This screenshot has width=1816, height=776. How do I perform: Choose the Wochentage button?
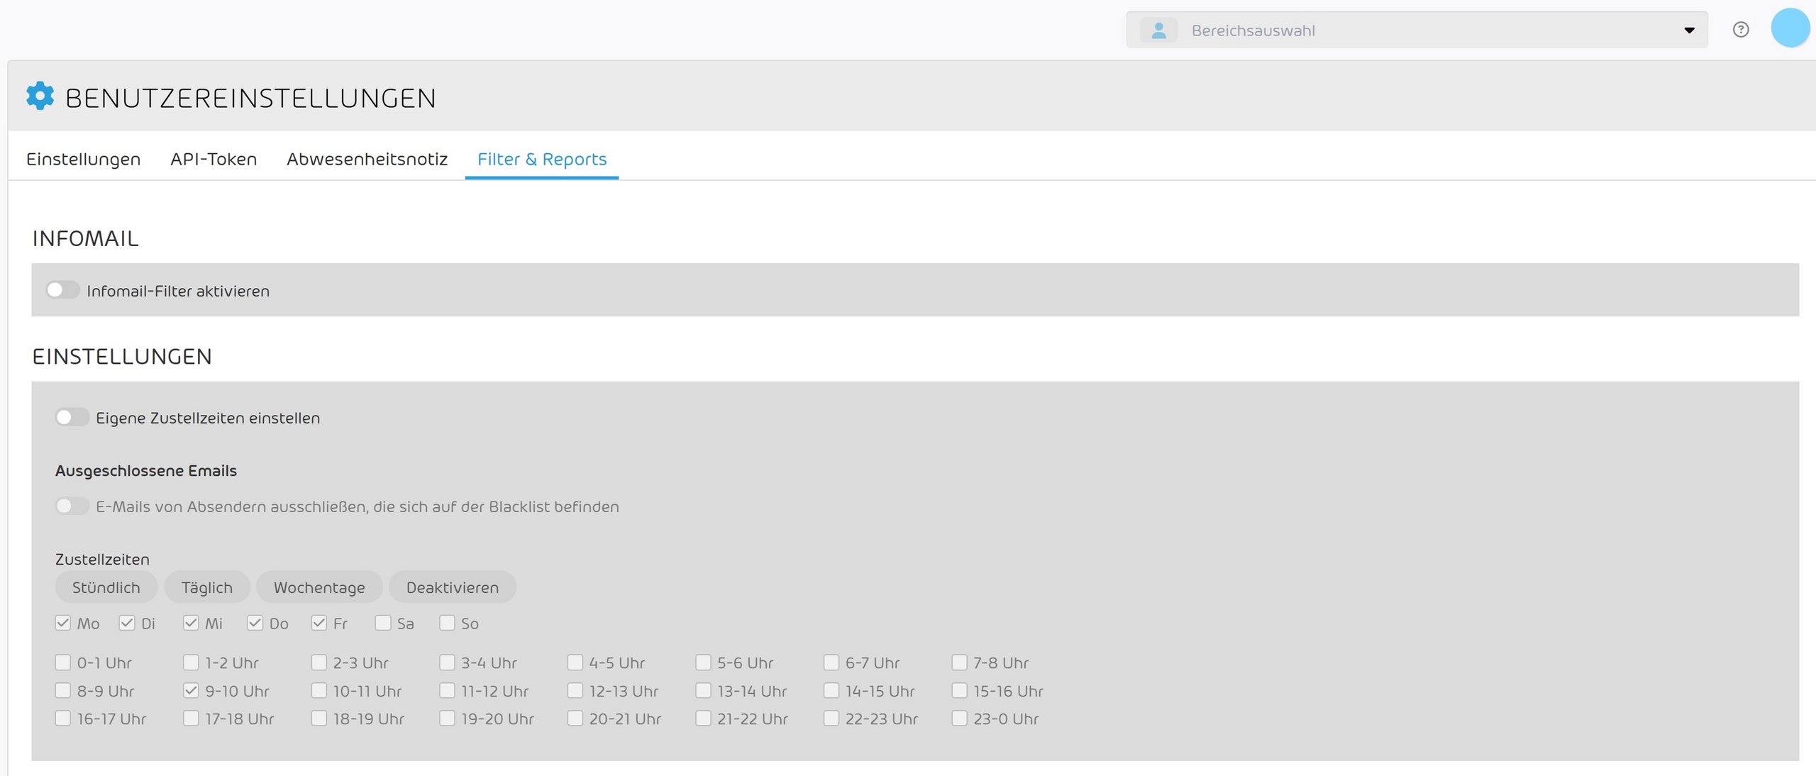[319, 587]
